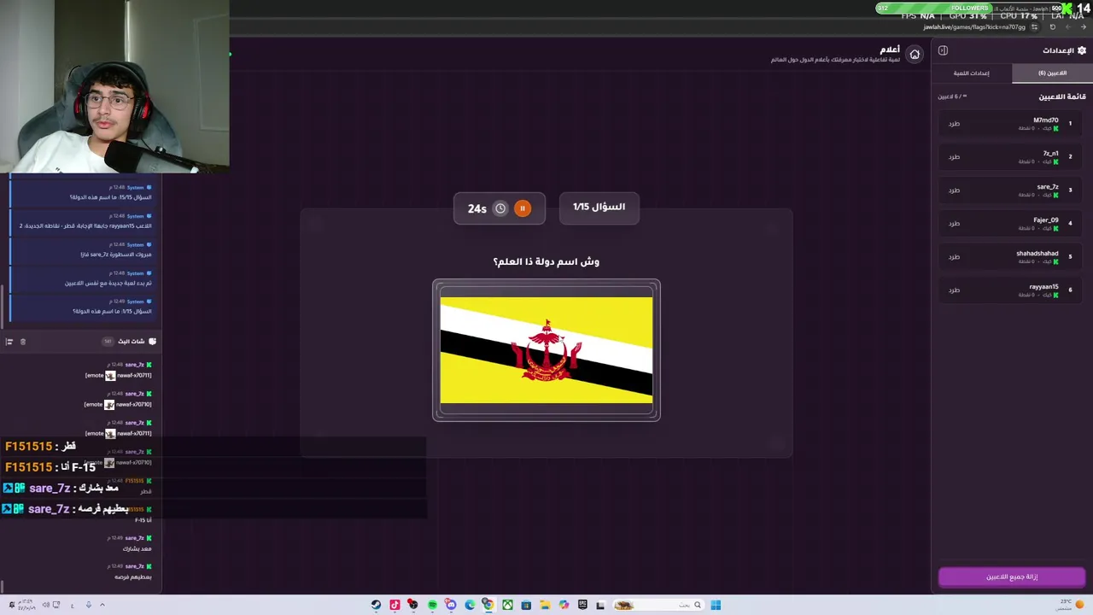This screenshot has height=615, width=1093.
Task: Kick player Fajer_09 with طرد
Action: [x=954, y=224]
